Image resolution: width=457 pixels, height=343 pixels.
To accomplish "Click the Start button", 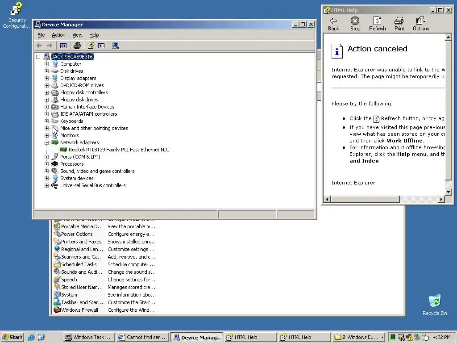I will pyautogui.click(x=12, y=337).
